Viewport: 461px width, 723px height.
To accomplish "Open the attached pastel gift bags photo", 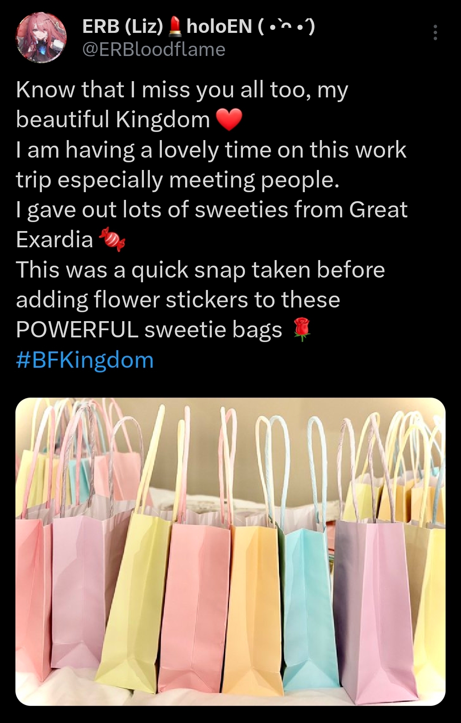I will coord(230,552).
